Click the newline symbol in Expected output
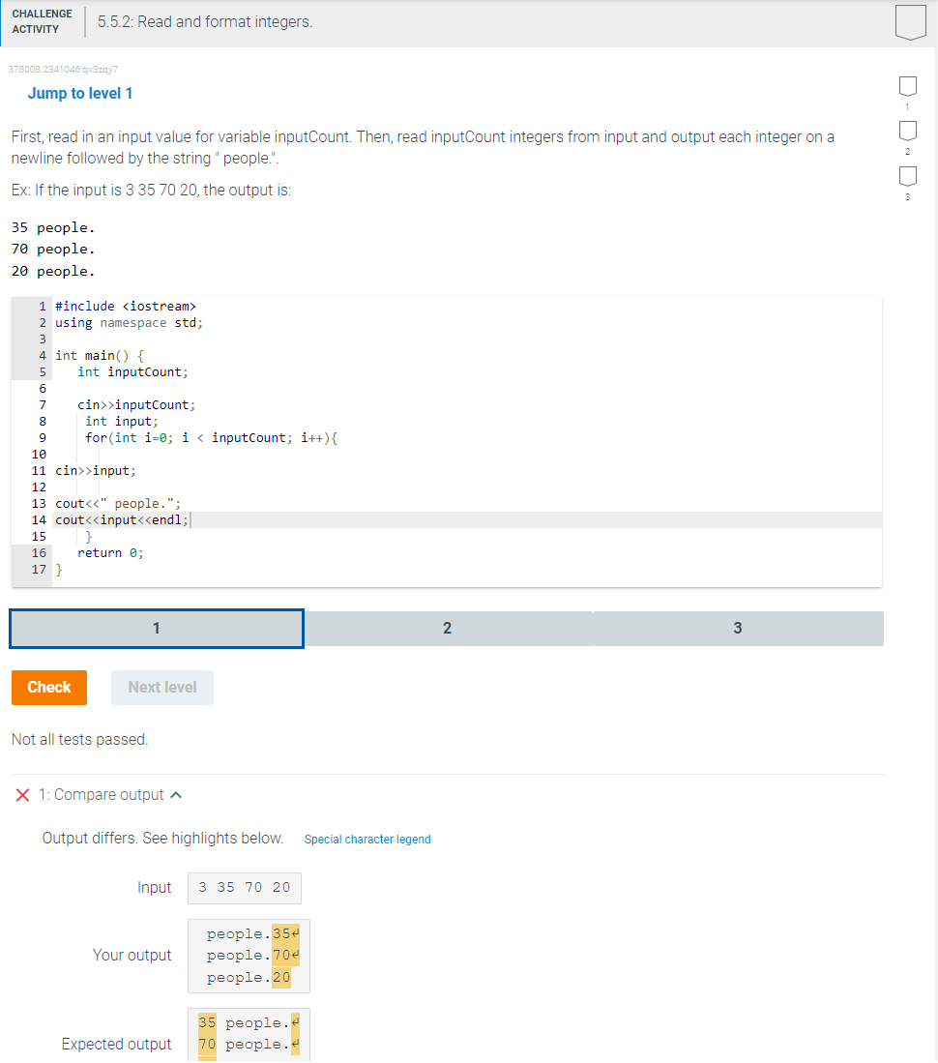This screenshot has height=1063, width=938. (294, 1022)
